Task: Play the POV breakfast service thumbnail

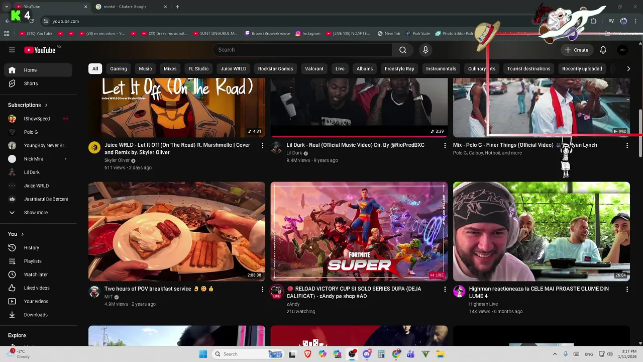Action: 177,231
